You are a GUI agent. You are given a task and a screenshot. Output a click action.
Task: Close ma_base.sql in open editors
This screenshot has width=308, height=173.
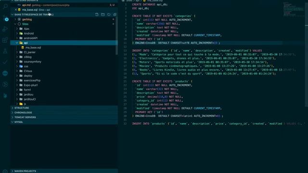point(16,10)
